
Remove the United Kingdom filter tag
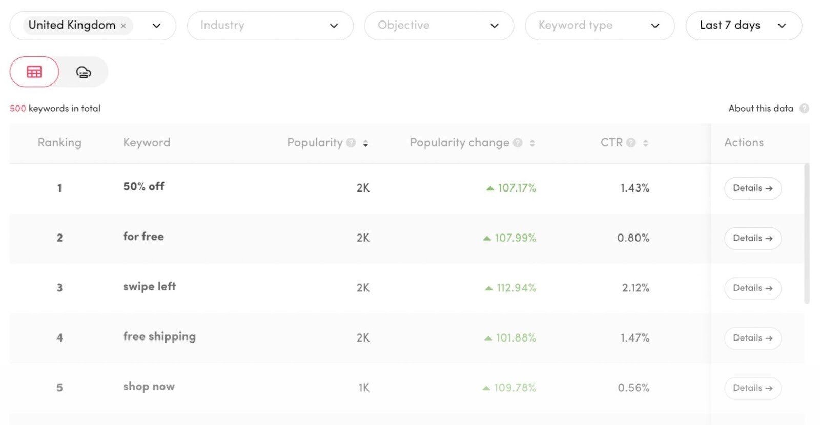coord(122,25)
